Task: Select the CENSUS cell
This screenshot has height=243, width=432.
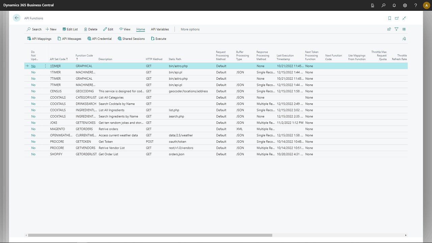Action: 56,91
